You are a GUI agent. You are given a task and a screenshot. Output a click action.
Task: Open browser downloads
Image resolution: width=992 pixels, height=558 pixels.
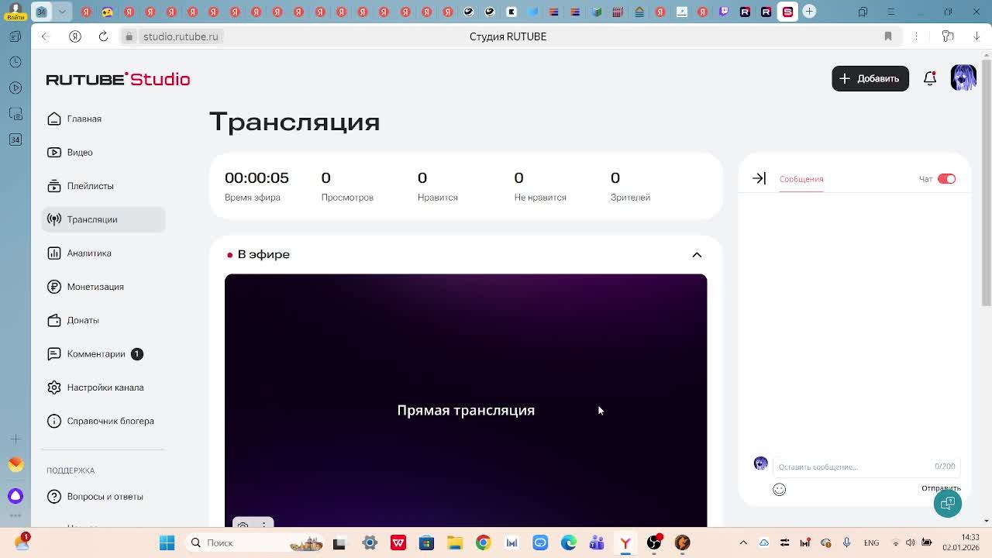[976, 36]
